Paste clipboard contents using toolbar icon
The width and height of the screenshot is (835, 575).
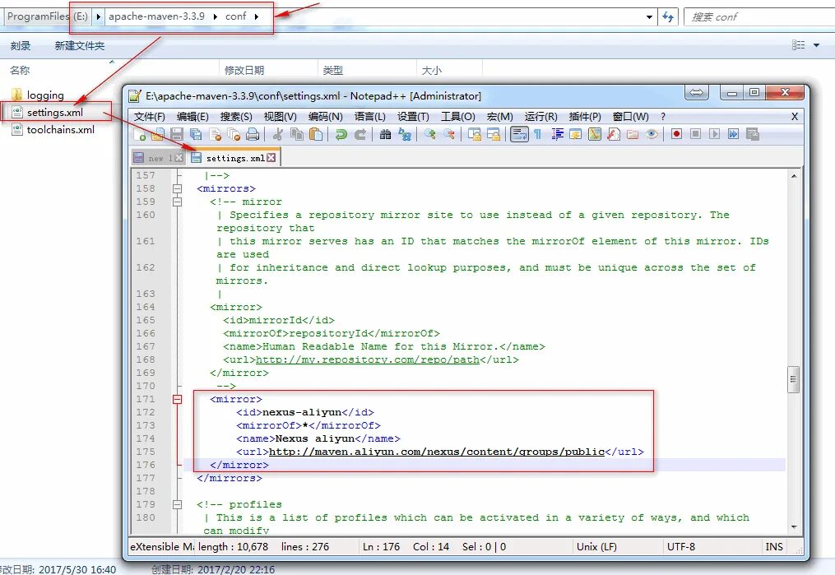315,133
